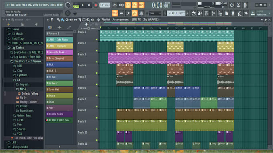The width and height of the screenshot is (273, 153).
Task: Arm recording with the red record button
Action: click(x=96, y=5)
